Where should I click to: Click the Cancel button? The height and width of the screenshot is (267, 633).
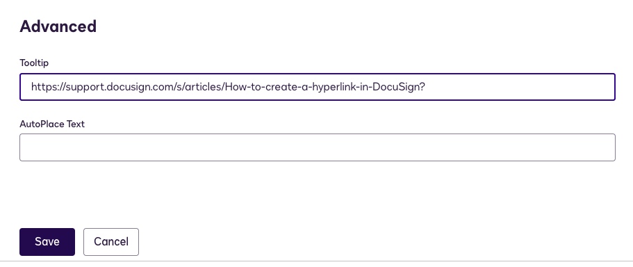(111, 241)
